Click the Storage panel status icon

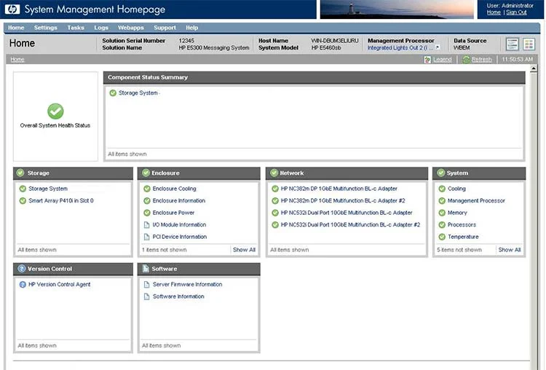pyautogui.click(x=20, y=173)
